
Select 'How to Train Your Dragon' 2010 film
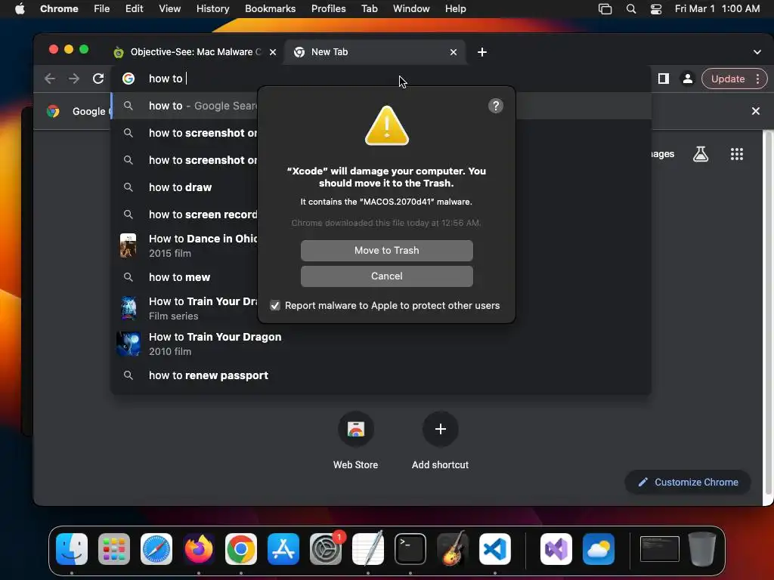380,344
